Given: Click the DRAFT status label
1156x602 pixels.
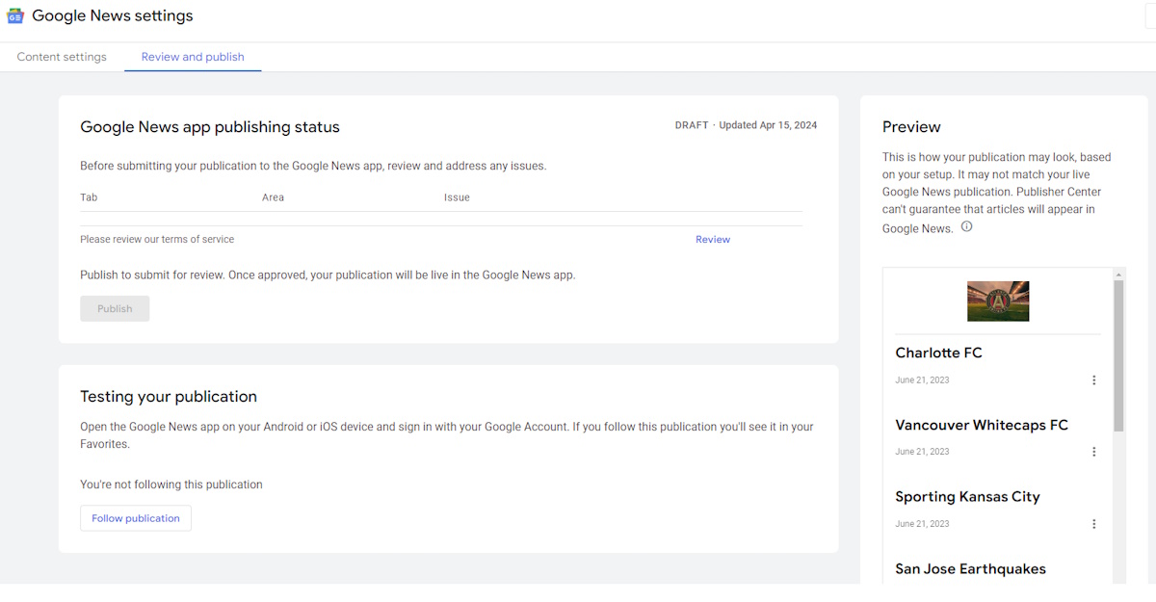Looking at the screenshot, I should point(691,126).
